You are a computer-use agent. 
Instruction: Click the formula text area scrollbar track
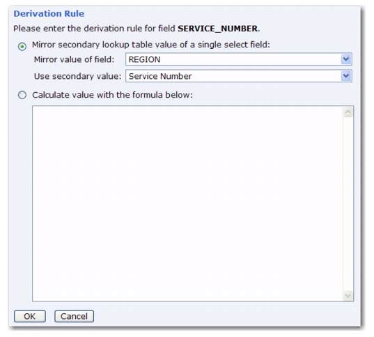(x=348, y=204)
